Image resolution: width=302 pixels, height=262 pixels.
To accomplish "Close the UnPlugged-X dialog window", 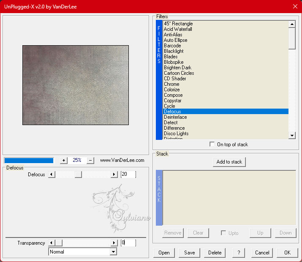I will click(x=295, y=7).
